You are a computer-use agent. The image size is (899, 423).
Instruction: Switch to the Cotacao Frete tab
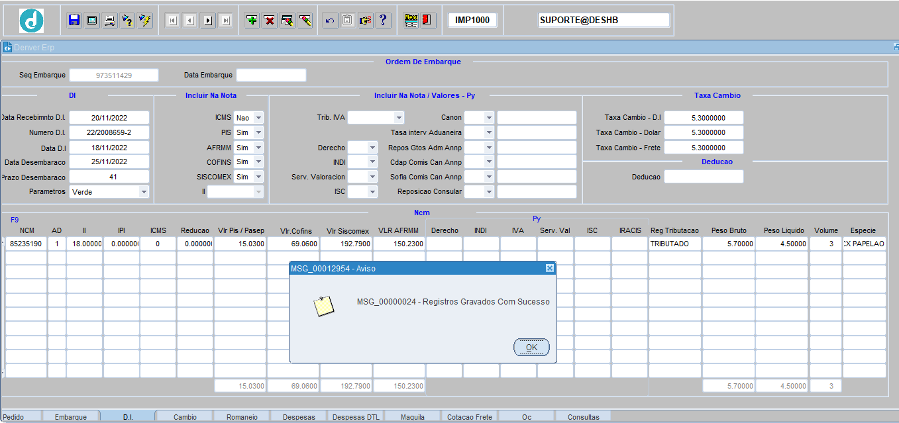[x=470, y=416]
